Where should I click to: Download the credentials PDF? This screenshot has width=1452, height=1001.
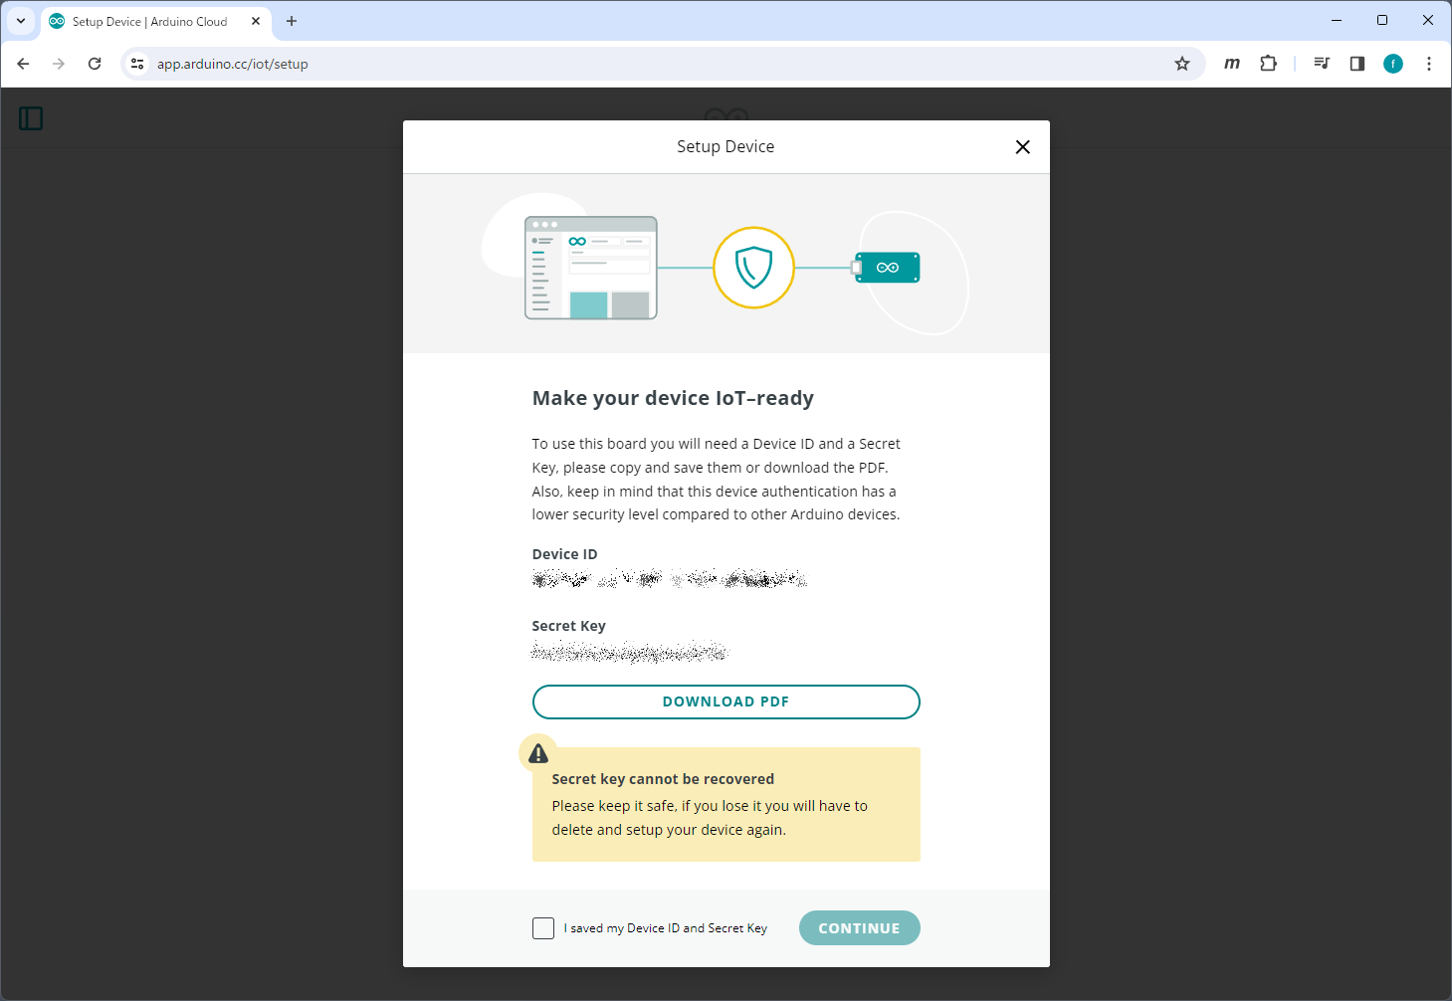[x=726, y=701]
